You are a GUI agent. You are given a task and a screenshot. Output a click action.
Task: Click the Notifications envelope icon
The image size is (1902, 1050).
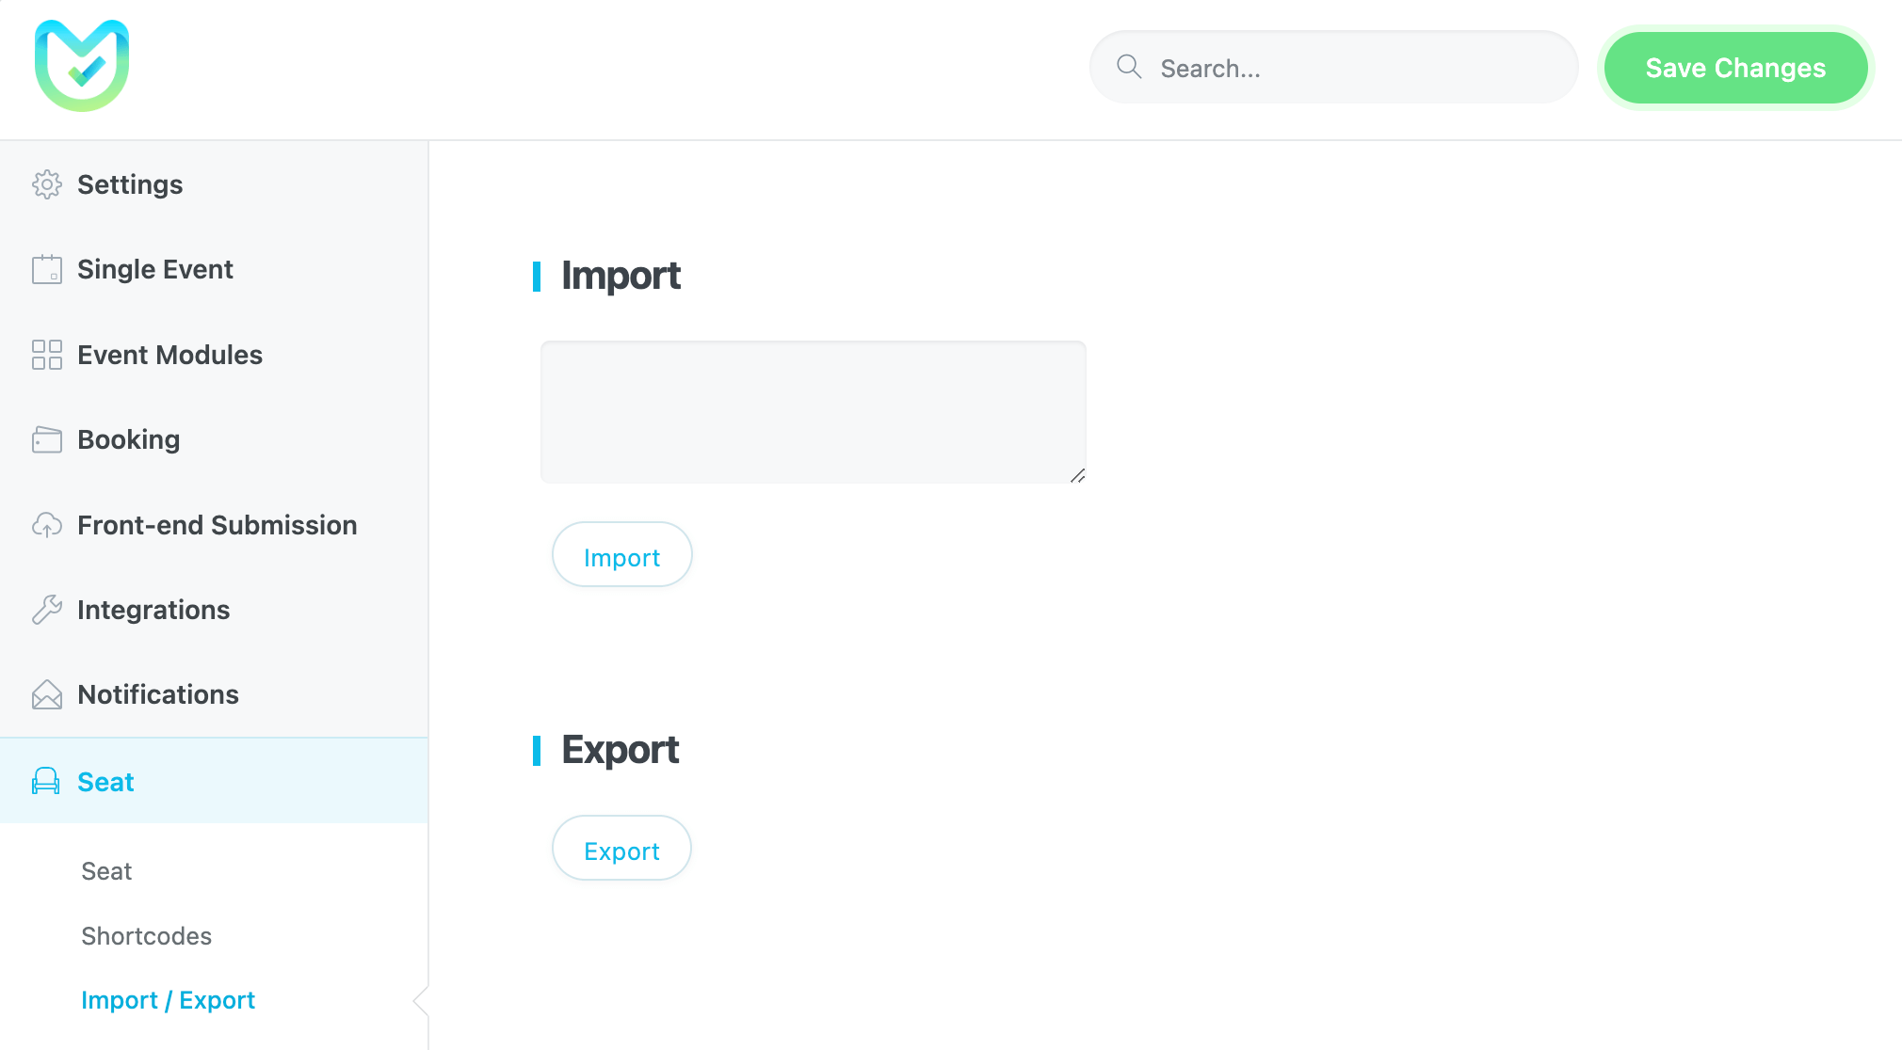coord(47,695)
